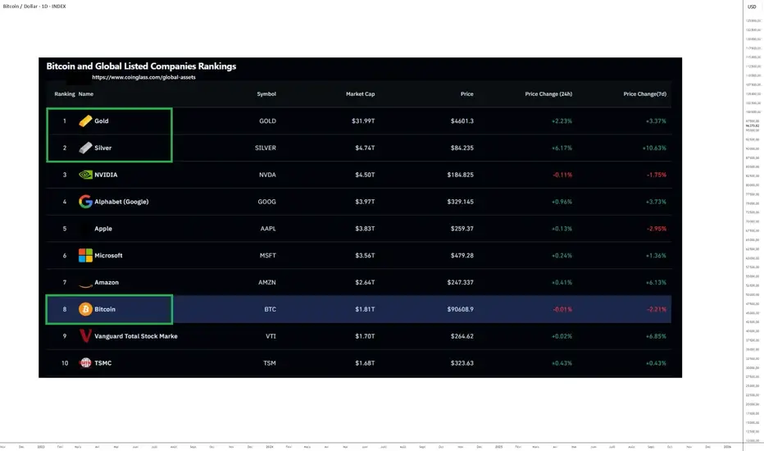Image resolution: width=764 pixels, height=451 pixels.
Task: Click the Silver bar icon
Action: tap(85, 148)
